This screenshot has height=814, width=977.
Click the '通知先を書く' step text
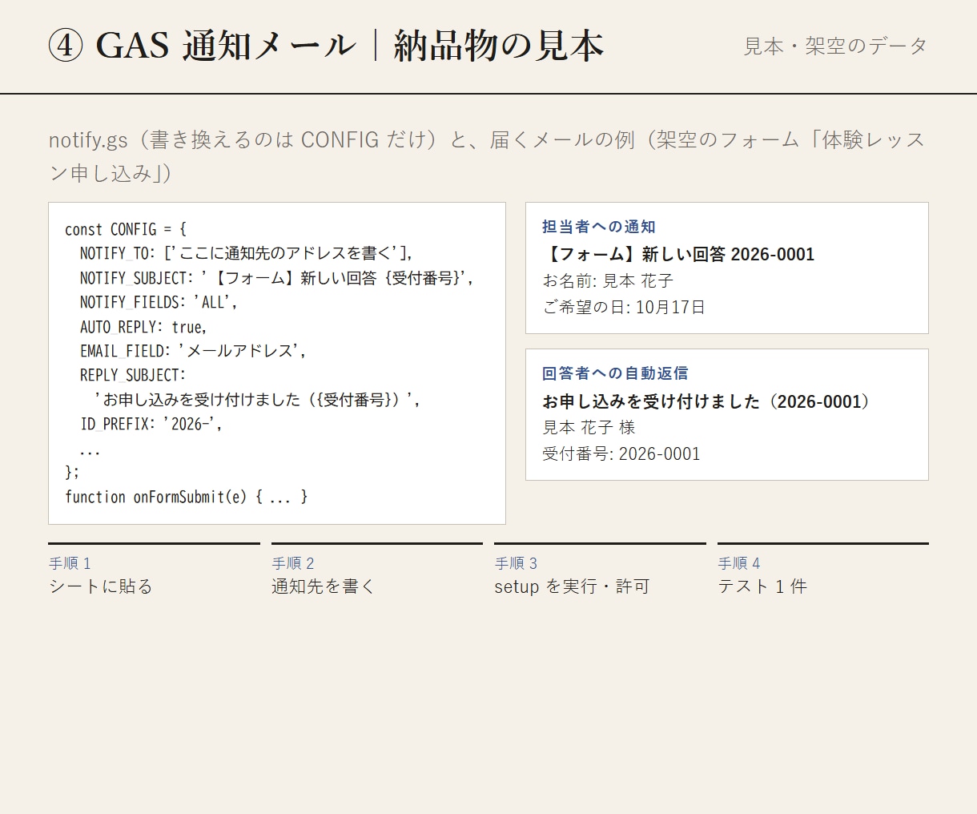click(324, 586)
